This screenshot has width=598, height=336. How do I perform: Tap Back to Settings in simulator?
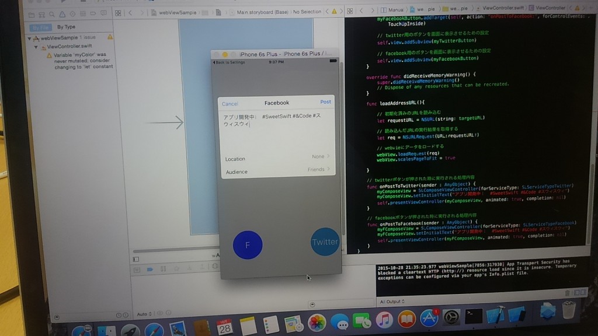(x=229, y=62)
